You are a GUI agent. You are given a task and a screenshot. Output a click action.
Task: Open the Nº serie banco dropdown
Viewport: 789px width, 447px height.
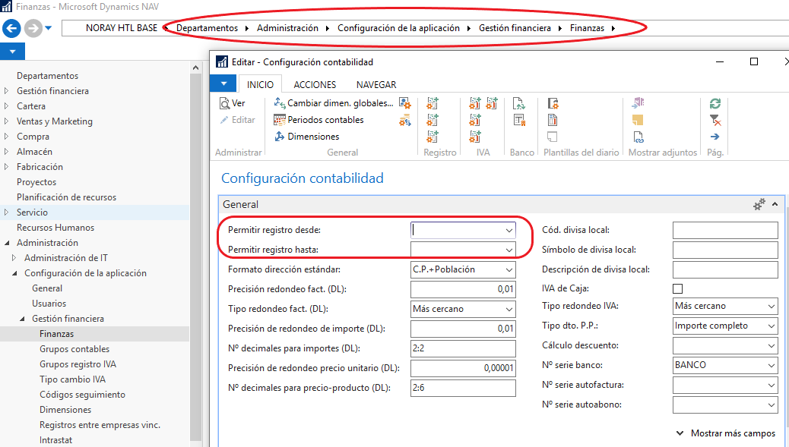coord(771,365)
